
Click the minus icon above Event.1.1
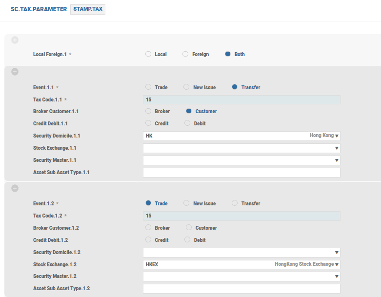coord(15,72)
